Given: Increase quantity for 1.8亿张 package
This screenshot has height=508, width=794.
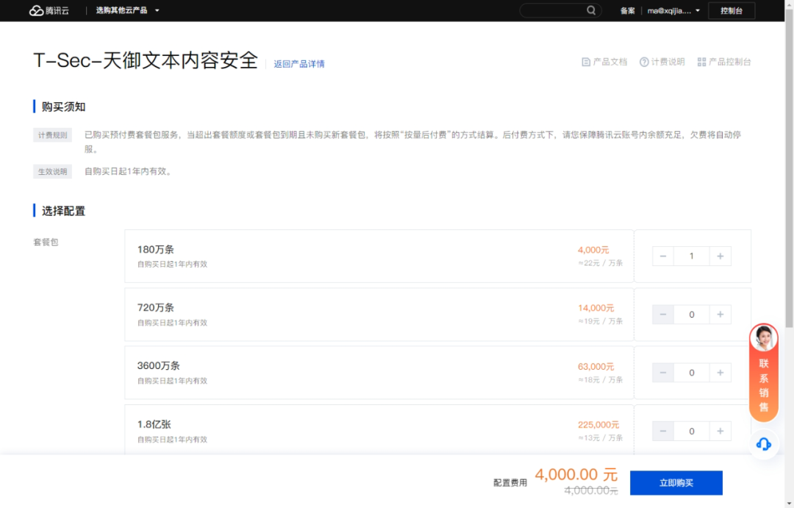Looking at the screenshot, I should (x=720, y=431).
